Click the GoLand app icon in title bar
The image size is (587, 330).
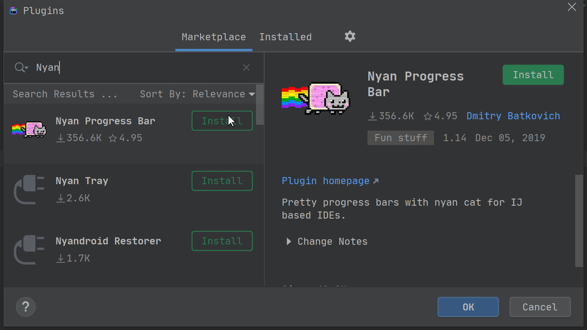coord(13,11)
